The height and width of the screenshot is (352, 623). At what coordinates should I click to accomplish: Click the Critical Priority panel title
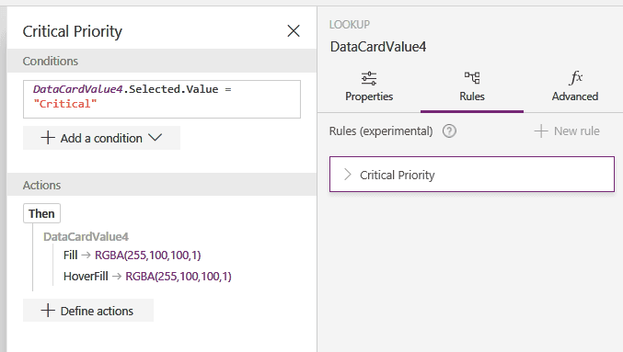click(x=73, y=31)
